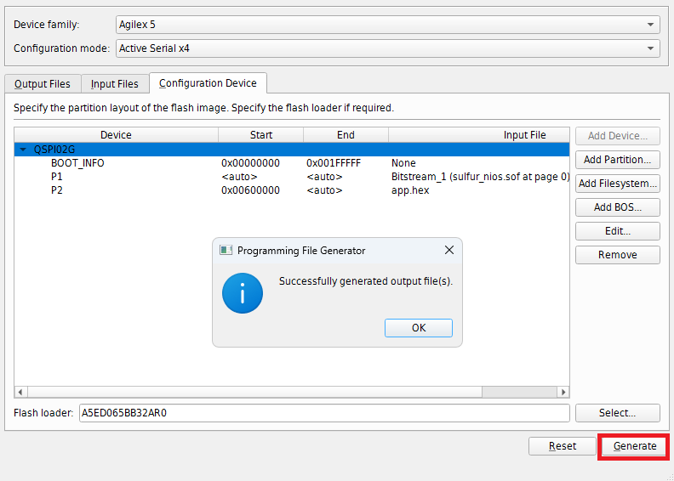Select the BOOT_INFO partition row
Image resolution: width=674 pixels, height=481 pixels.
point(77,163)
